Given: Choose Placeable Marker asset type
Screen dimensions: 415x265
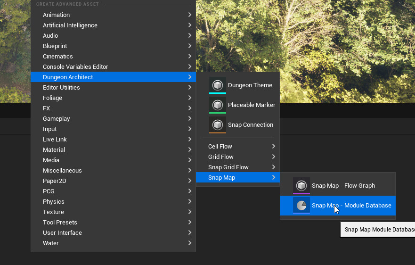Looking at the screenshot, I should [238, 105].
